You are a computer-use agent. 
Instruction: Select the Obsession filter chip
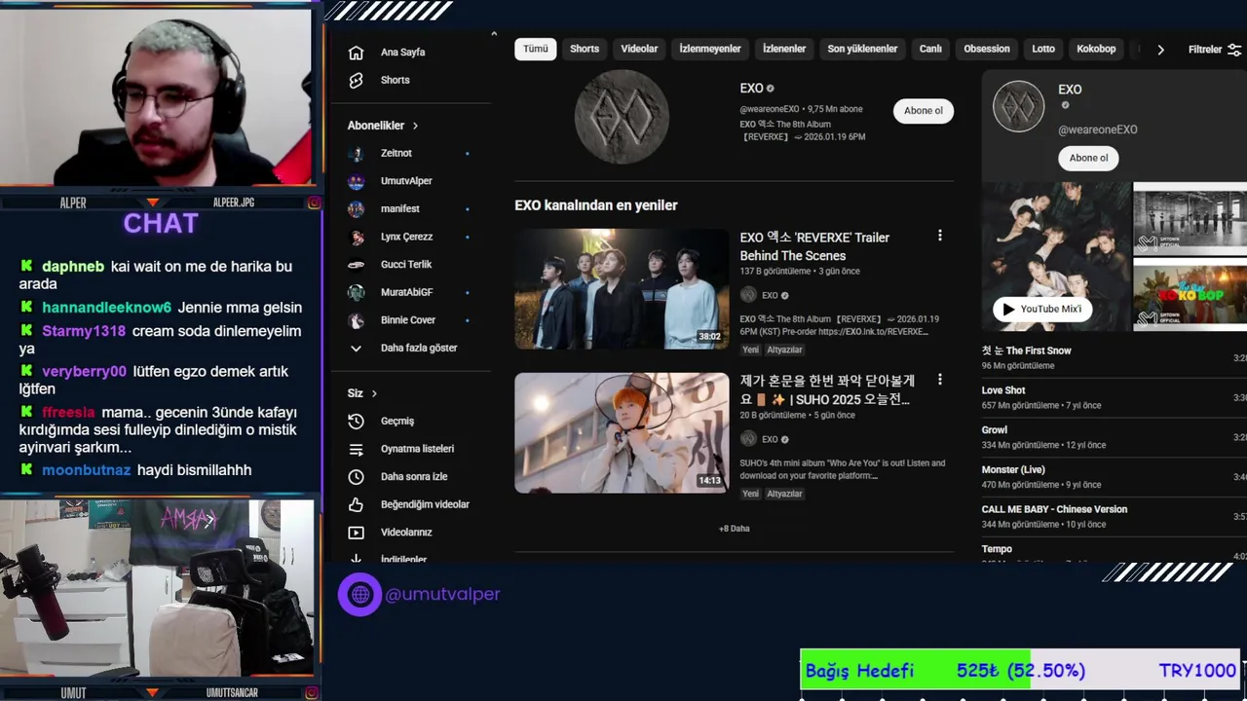(987, 49)
